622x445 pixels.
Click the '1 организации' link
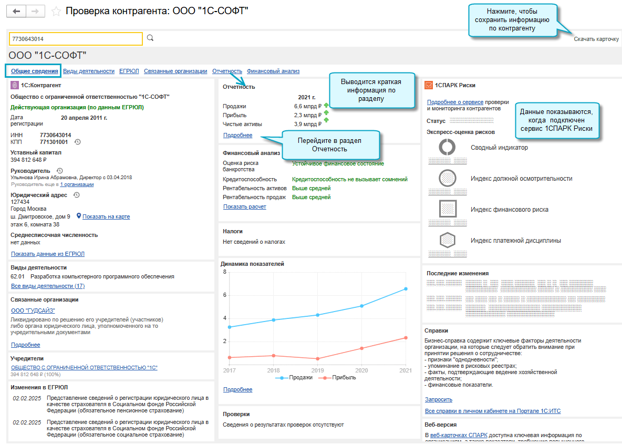[77, 184]
